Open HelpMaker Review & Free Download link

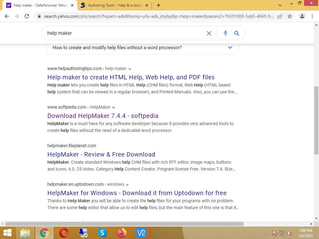[x=101, y=154]
